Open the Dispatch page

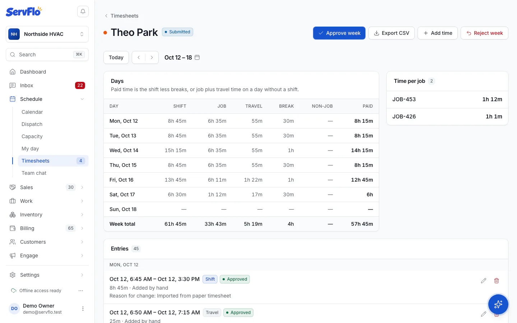coord(53,124)
